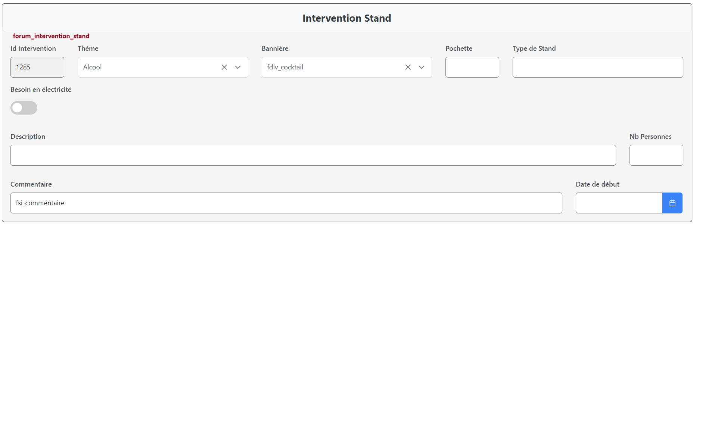
Task: Click the Commentaire field containing fsi_commentaire
Action: click(x=286, y=203)
